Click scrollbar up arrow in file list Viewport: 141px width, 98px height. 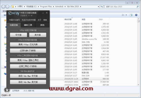point(138,19)
